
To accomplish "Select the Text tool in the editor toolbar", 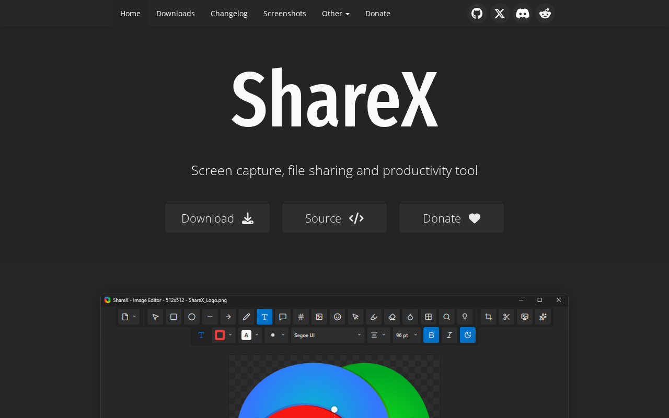I will point(264,317).
